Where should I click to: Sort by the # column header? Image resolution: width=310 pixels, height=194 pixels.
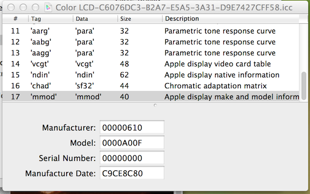(16, 19)
